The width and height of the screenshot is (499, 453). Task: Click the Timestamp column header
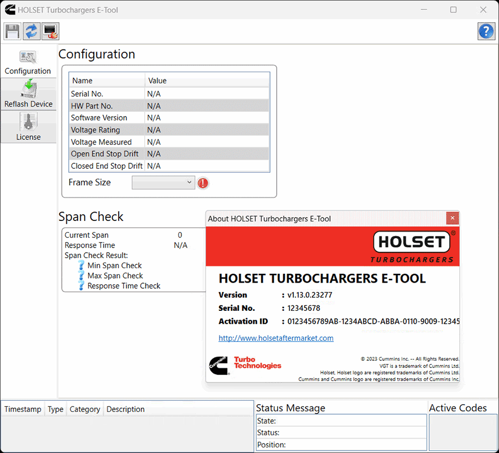(x=23, y=409)
